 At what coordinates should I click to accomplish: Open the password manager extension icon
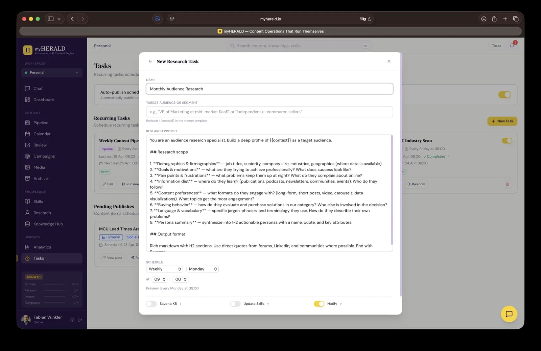157,19
